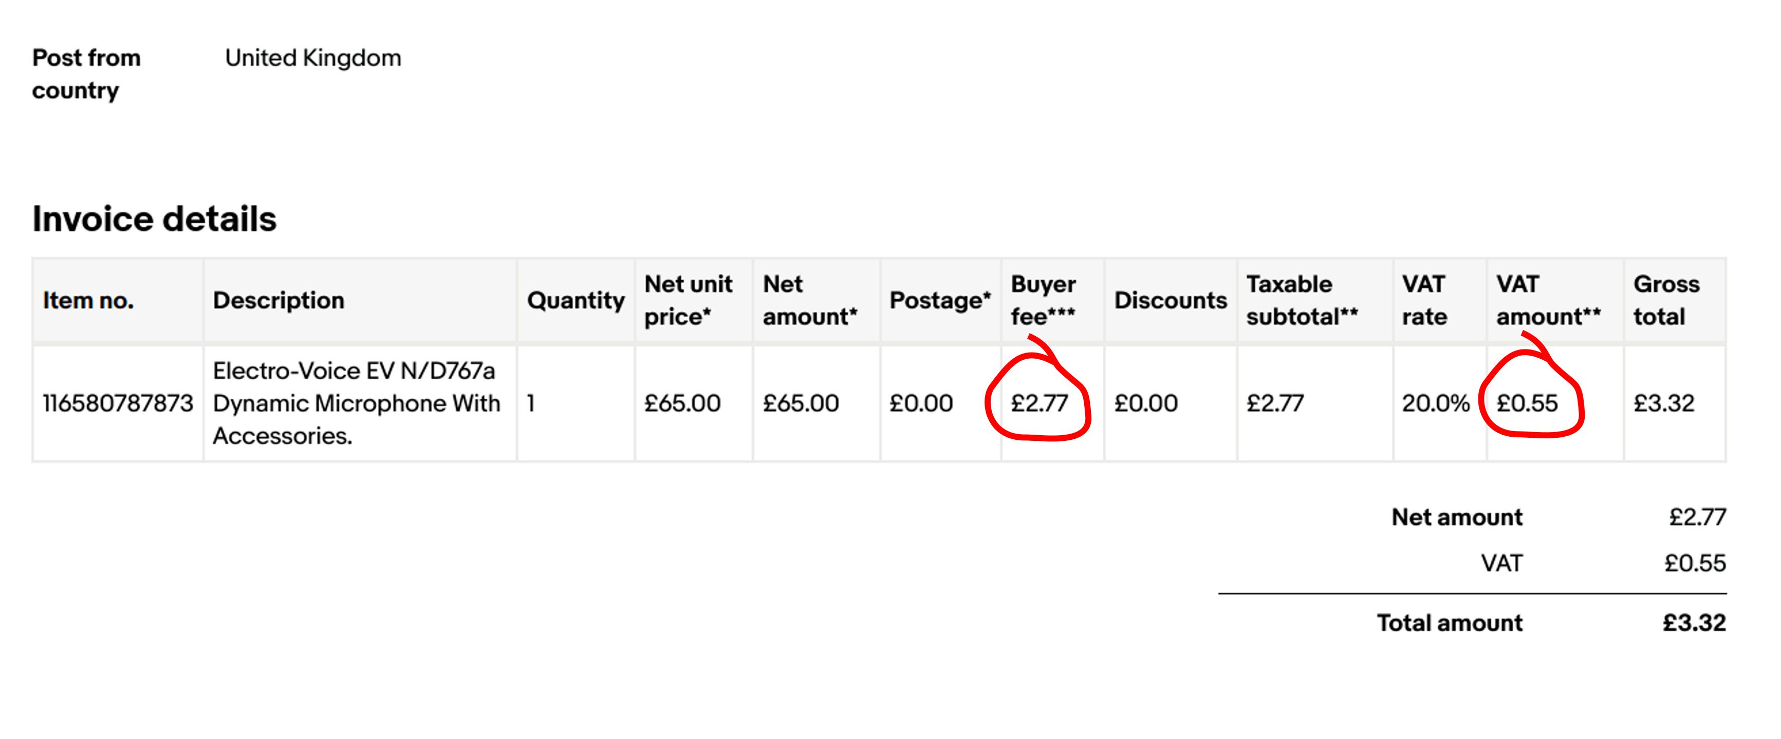Click the United Kingdom country value

pos(313,58)
